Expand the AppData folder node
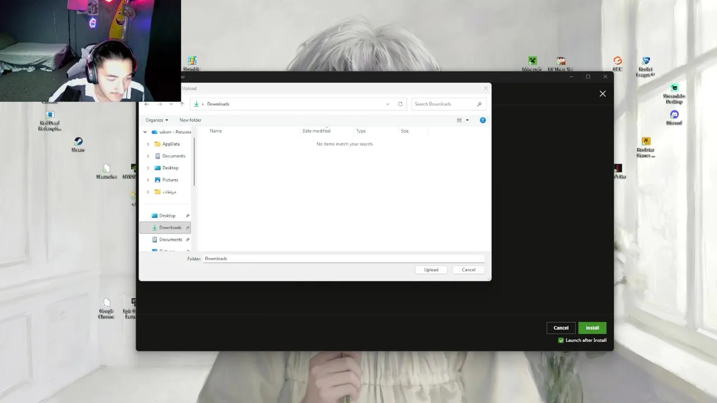Viewport: 717px width, 403px height. click(148, 144)
